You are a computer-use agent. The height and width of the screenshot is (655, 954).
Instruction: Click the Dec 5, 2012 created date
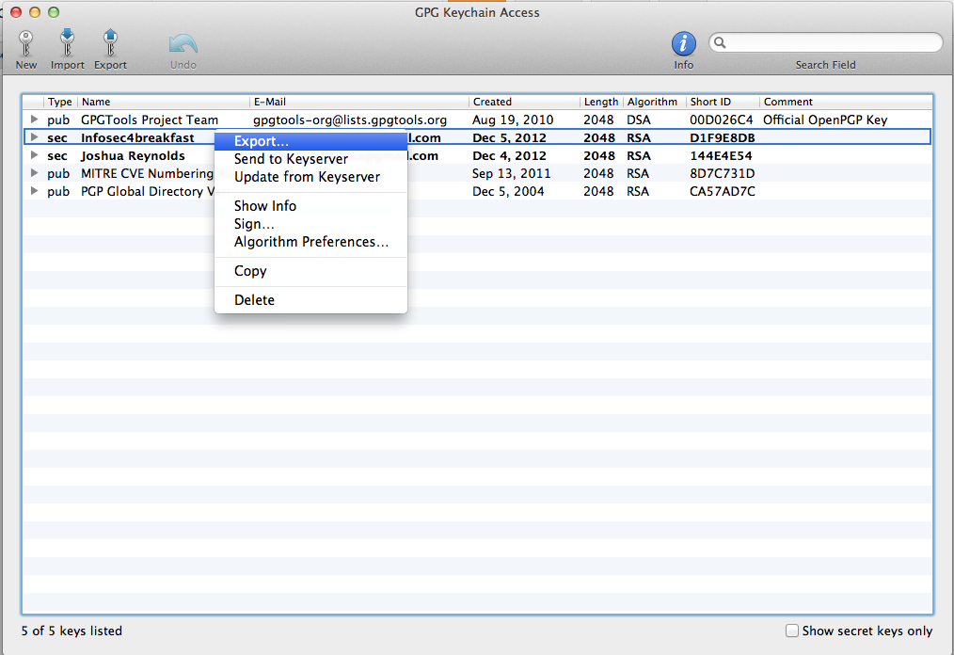(x=509, y=138)
